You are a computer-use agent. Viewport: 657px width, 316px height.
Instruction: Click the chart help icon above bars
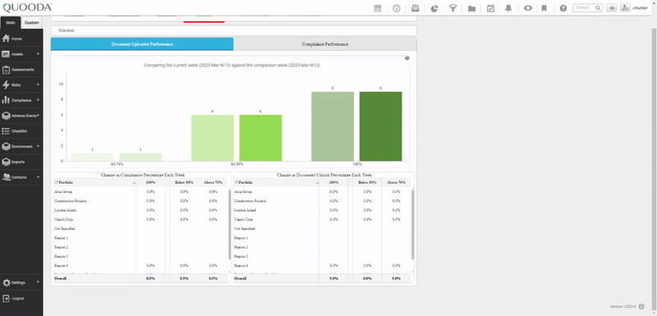[407, 58]
